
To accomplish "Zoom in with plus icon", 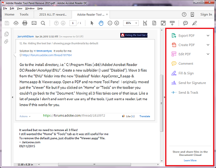I will click(x=117, y=23).
